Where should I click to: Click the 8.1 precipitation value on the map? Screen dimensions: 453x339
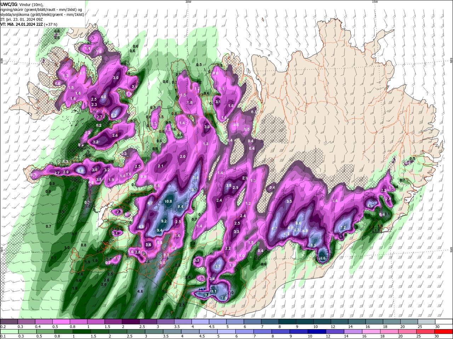(313, 245)
